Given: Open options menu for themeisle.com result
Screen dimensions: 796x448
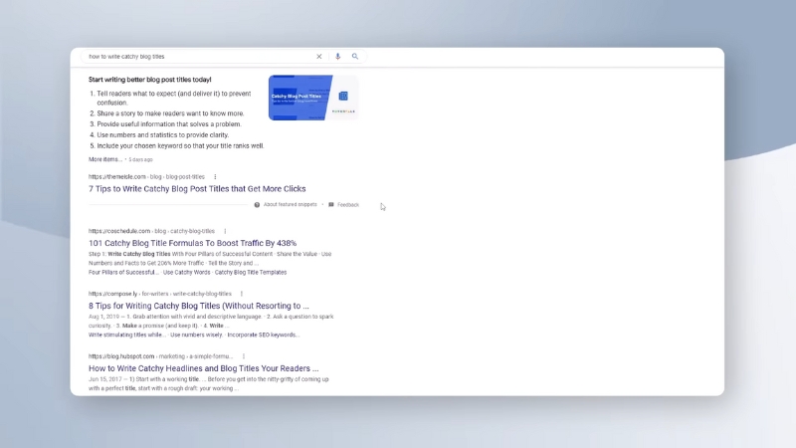Looking at the screenshot, I should point(215,177).
